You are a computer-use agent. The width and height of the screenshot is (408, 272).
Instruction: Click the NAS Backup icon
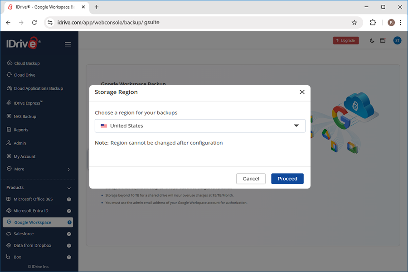tap(9, 116)
